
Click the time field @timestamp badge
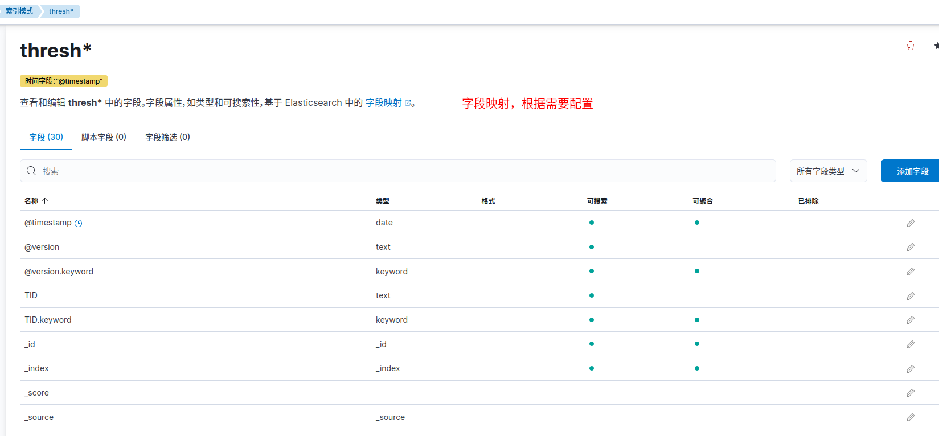pyautogui.click(x=64, y=81)
